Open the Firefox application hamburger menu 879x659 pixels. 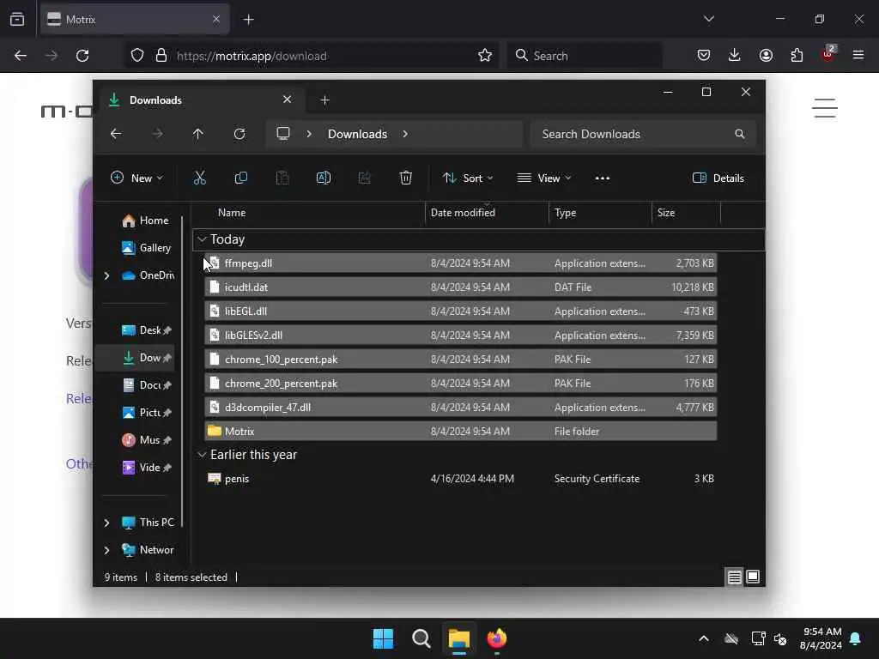(858, 56)
